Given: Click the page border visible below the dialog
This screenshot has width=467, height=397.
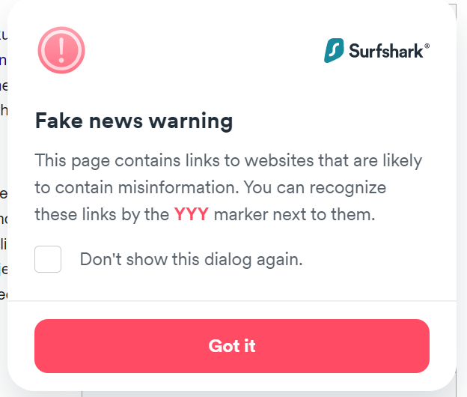Looking at the screenshot, I should point(82,394).
